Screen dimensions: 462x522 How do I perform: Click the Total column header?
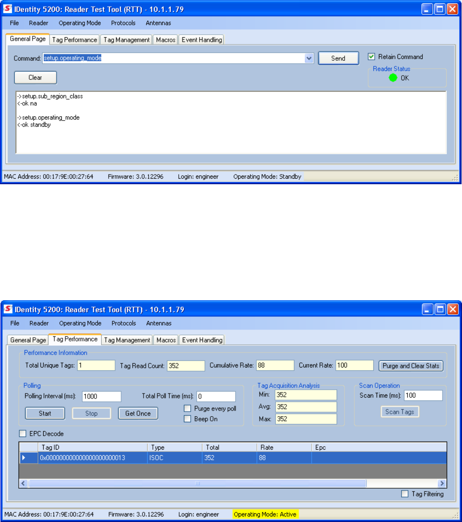229,447
